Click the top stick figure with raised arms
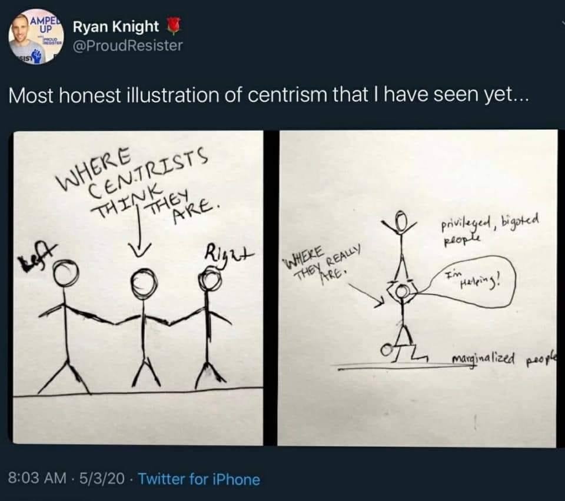The height and width of the screenshot is (501, 565). tap(400, 246)
